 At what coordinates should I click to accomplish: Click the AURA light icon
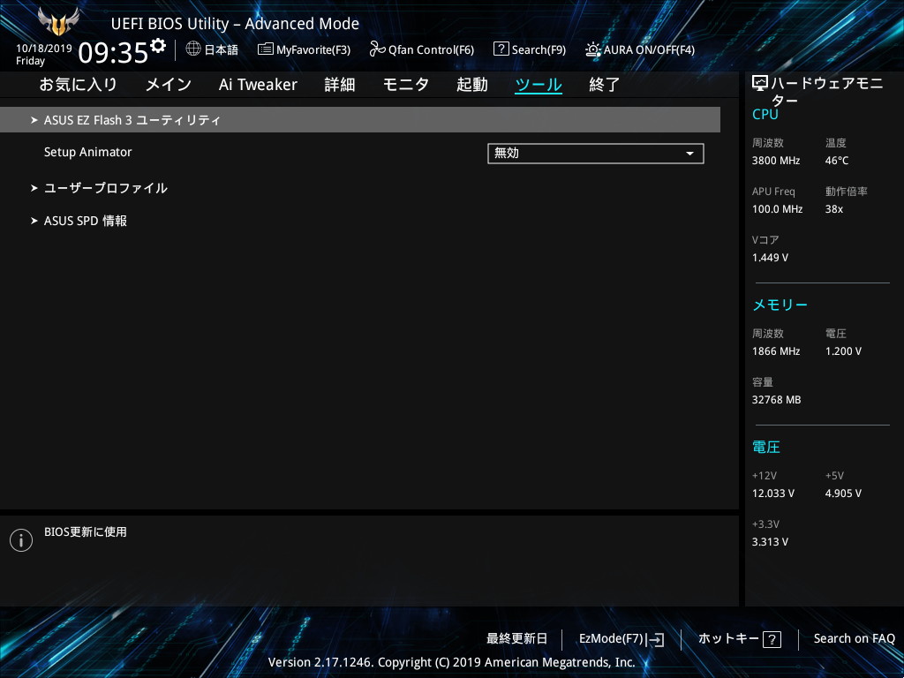[x=593, y=49]
